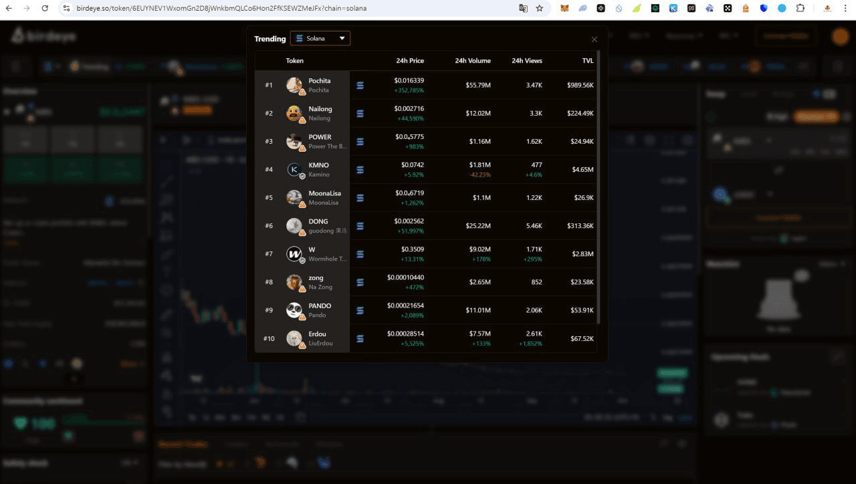Click Pochita's +352,785% price change

pyautogui.click(x=409, y=90)
